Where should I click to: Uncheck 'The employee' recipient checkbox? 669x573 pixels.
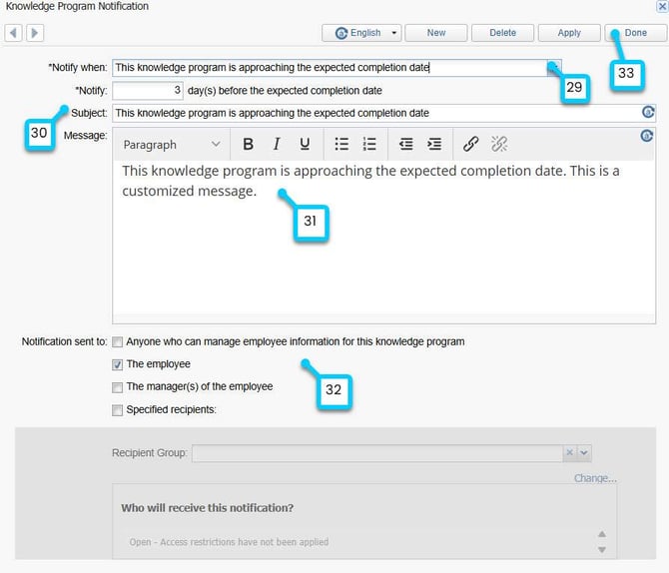point(118,365)
